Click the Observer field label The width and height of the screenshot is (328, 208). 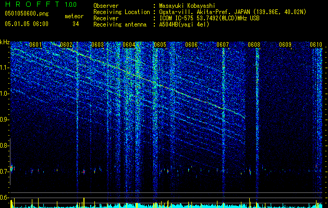pyautogui.click(x=106, y=6)
